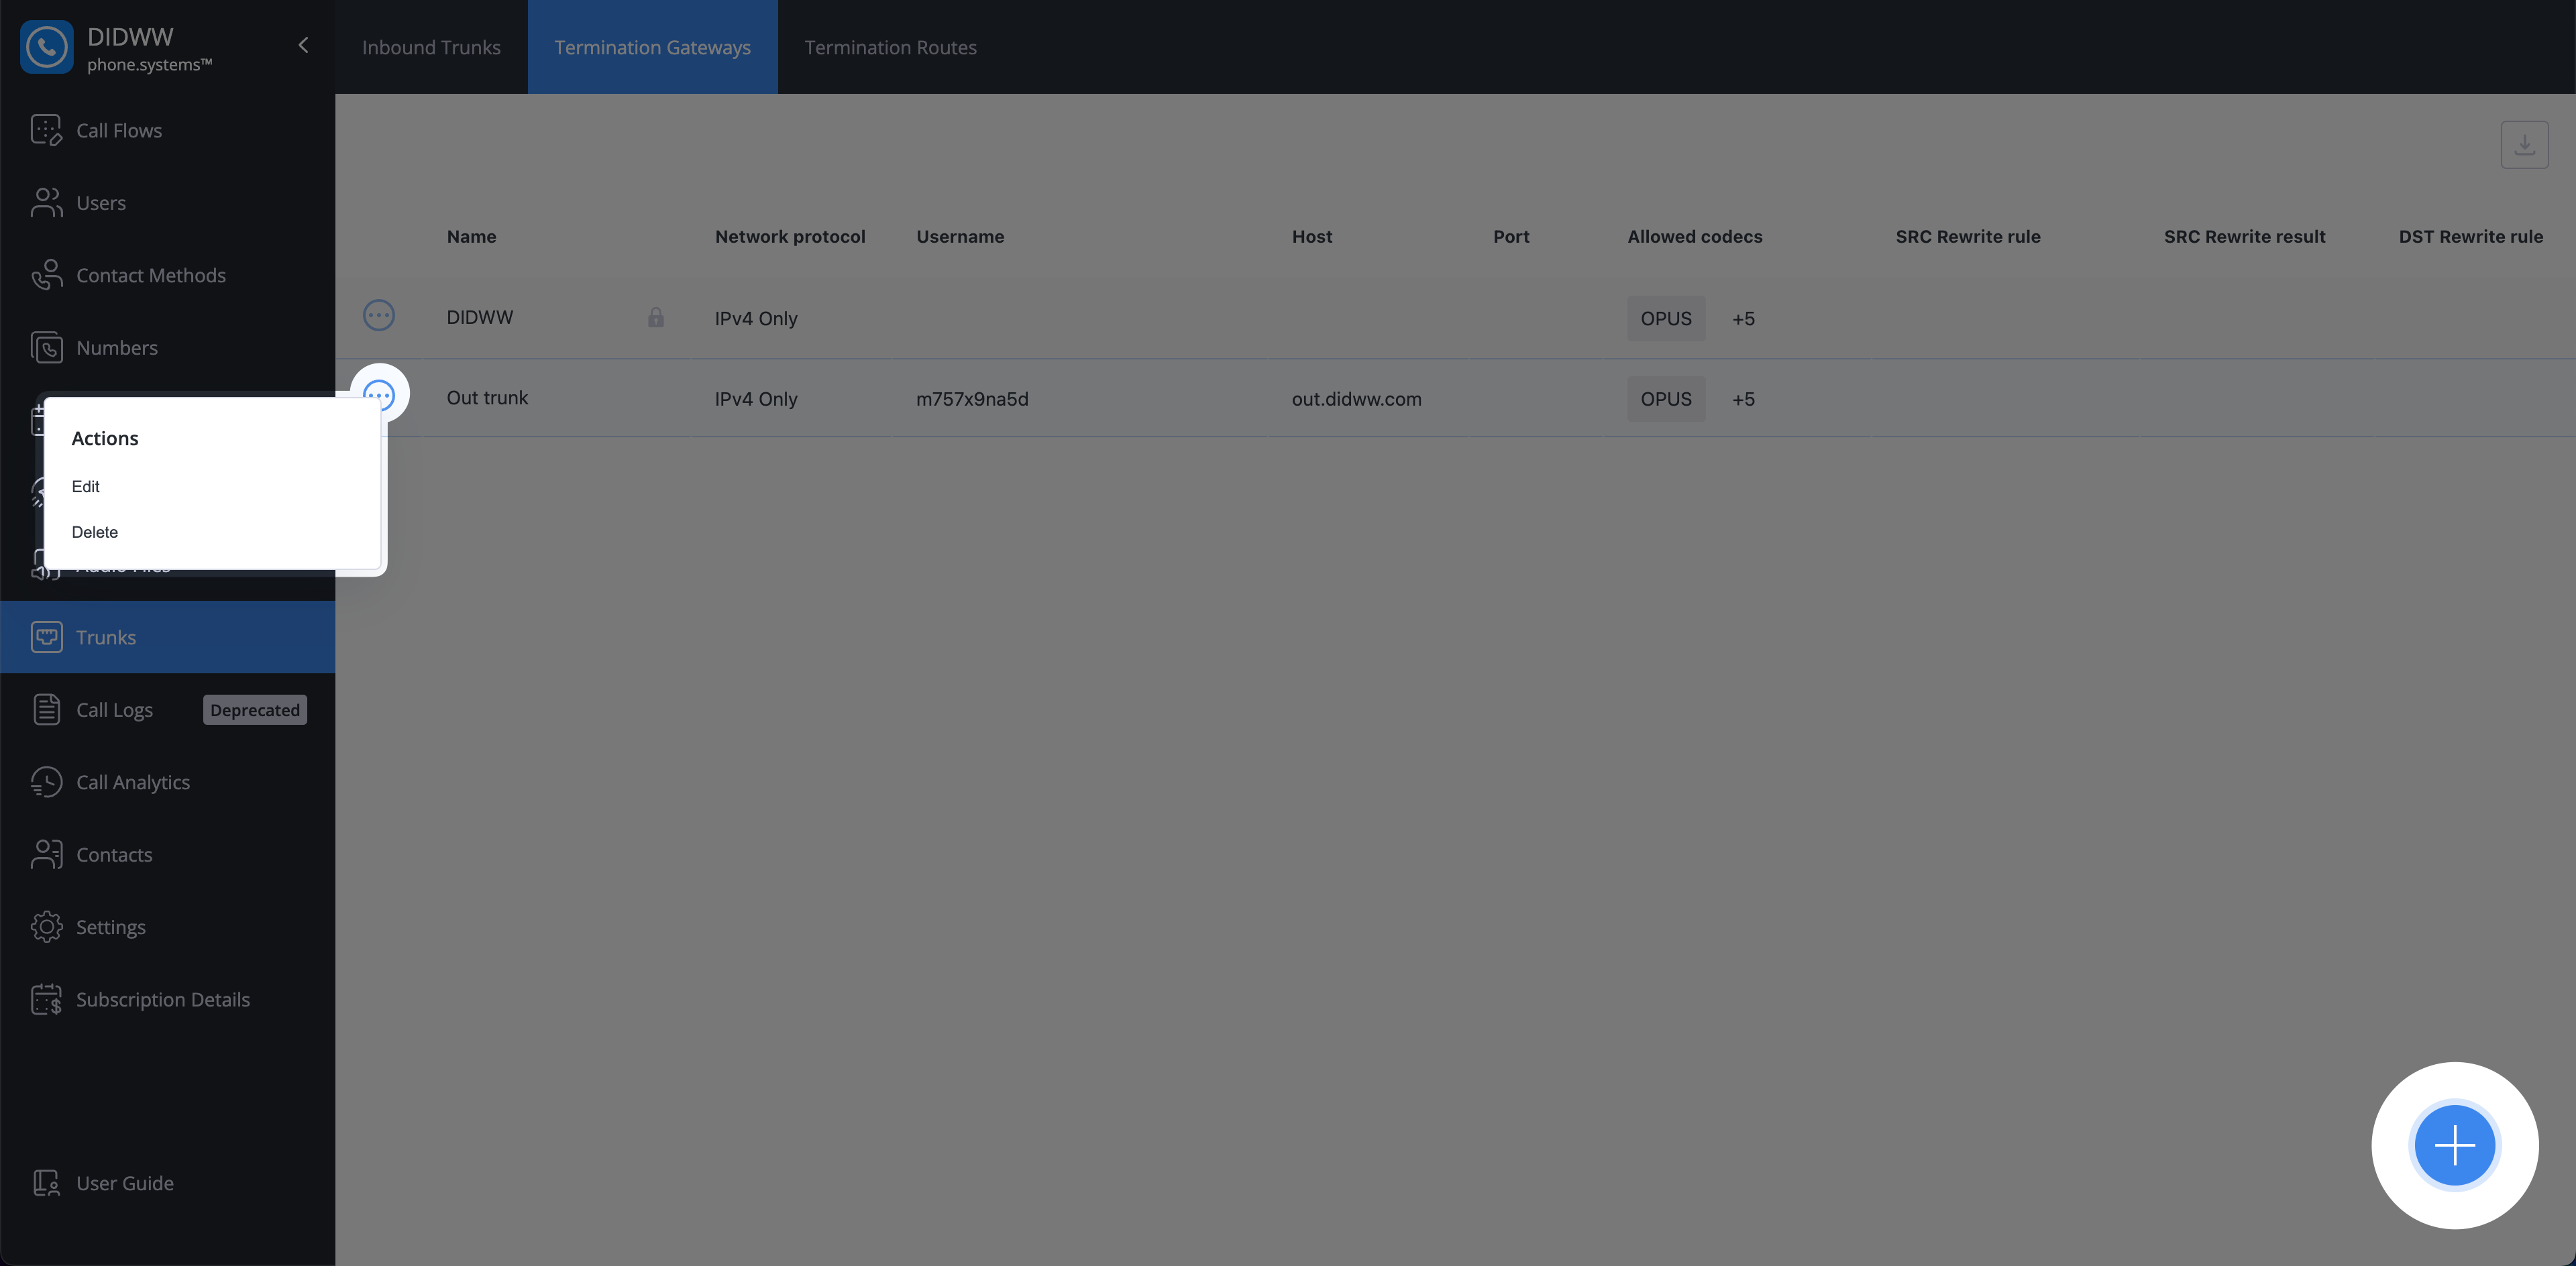
Task: Click the Deprecated badge next to Call Logs
Action: tap(255, 709)
